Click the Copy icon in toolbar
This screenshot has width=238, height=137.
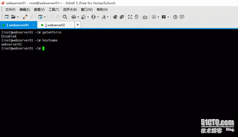(x=52, y=17)
